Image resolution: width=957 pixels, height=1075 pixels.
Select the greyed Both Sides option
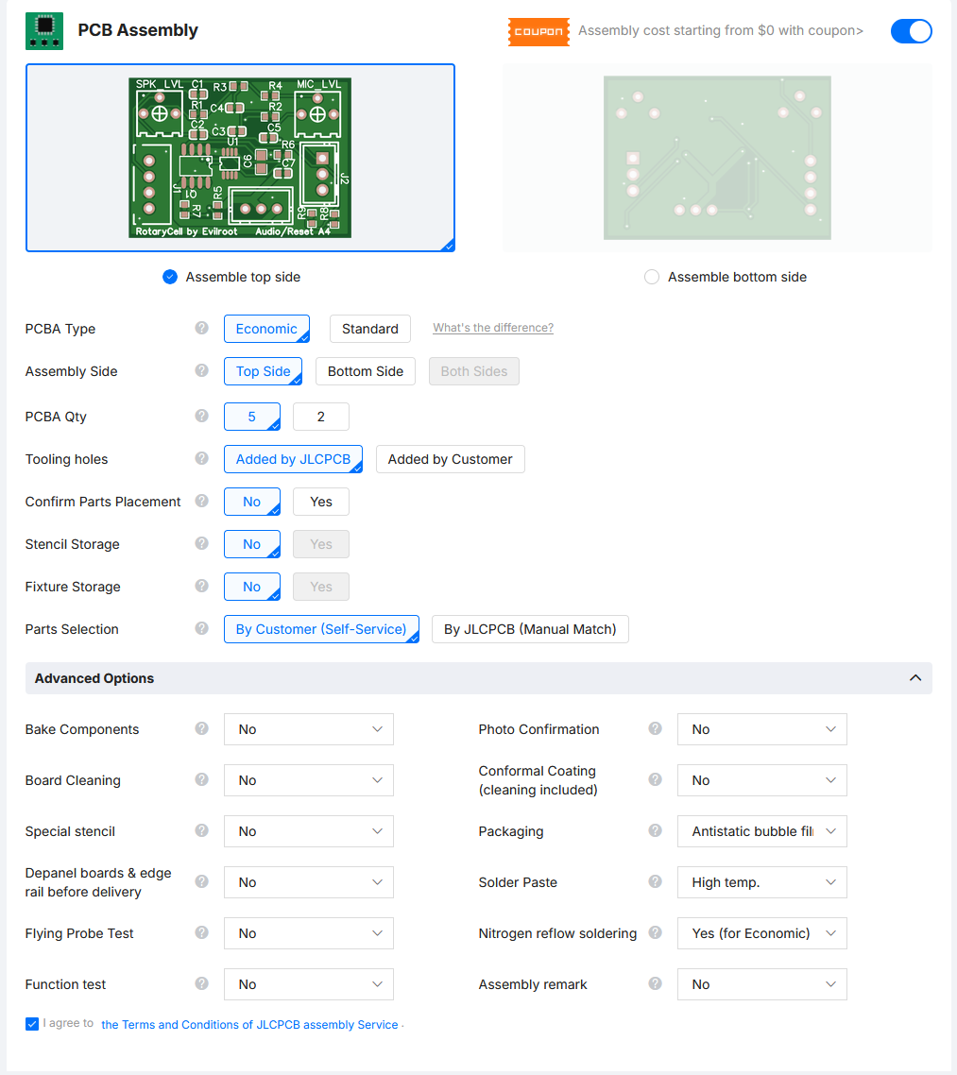474,371
